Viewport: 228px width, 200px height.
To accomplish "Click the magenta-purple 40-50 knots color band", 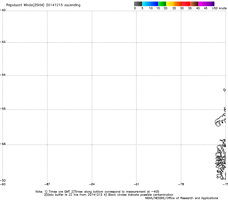I will pos(206,4).
